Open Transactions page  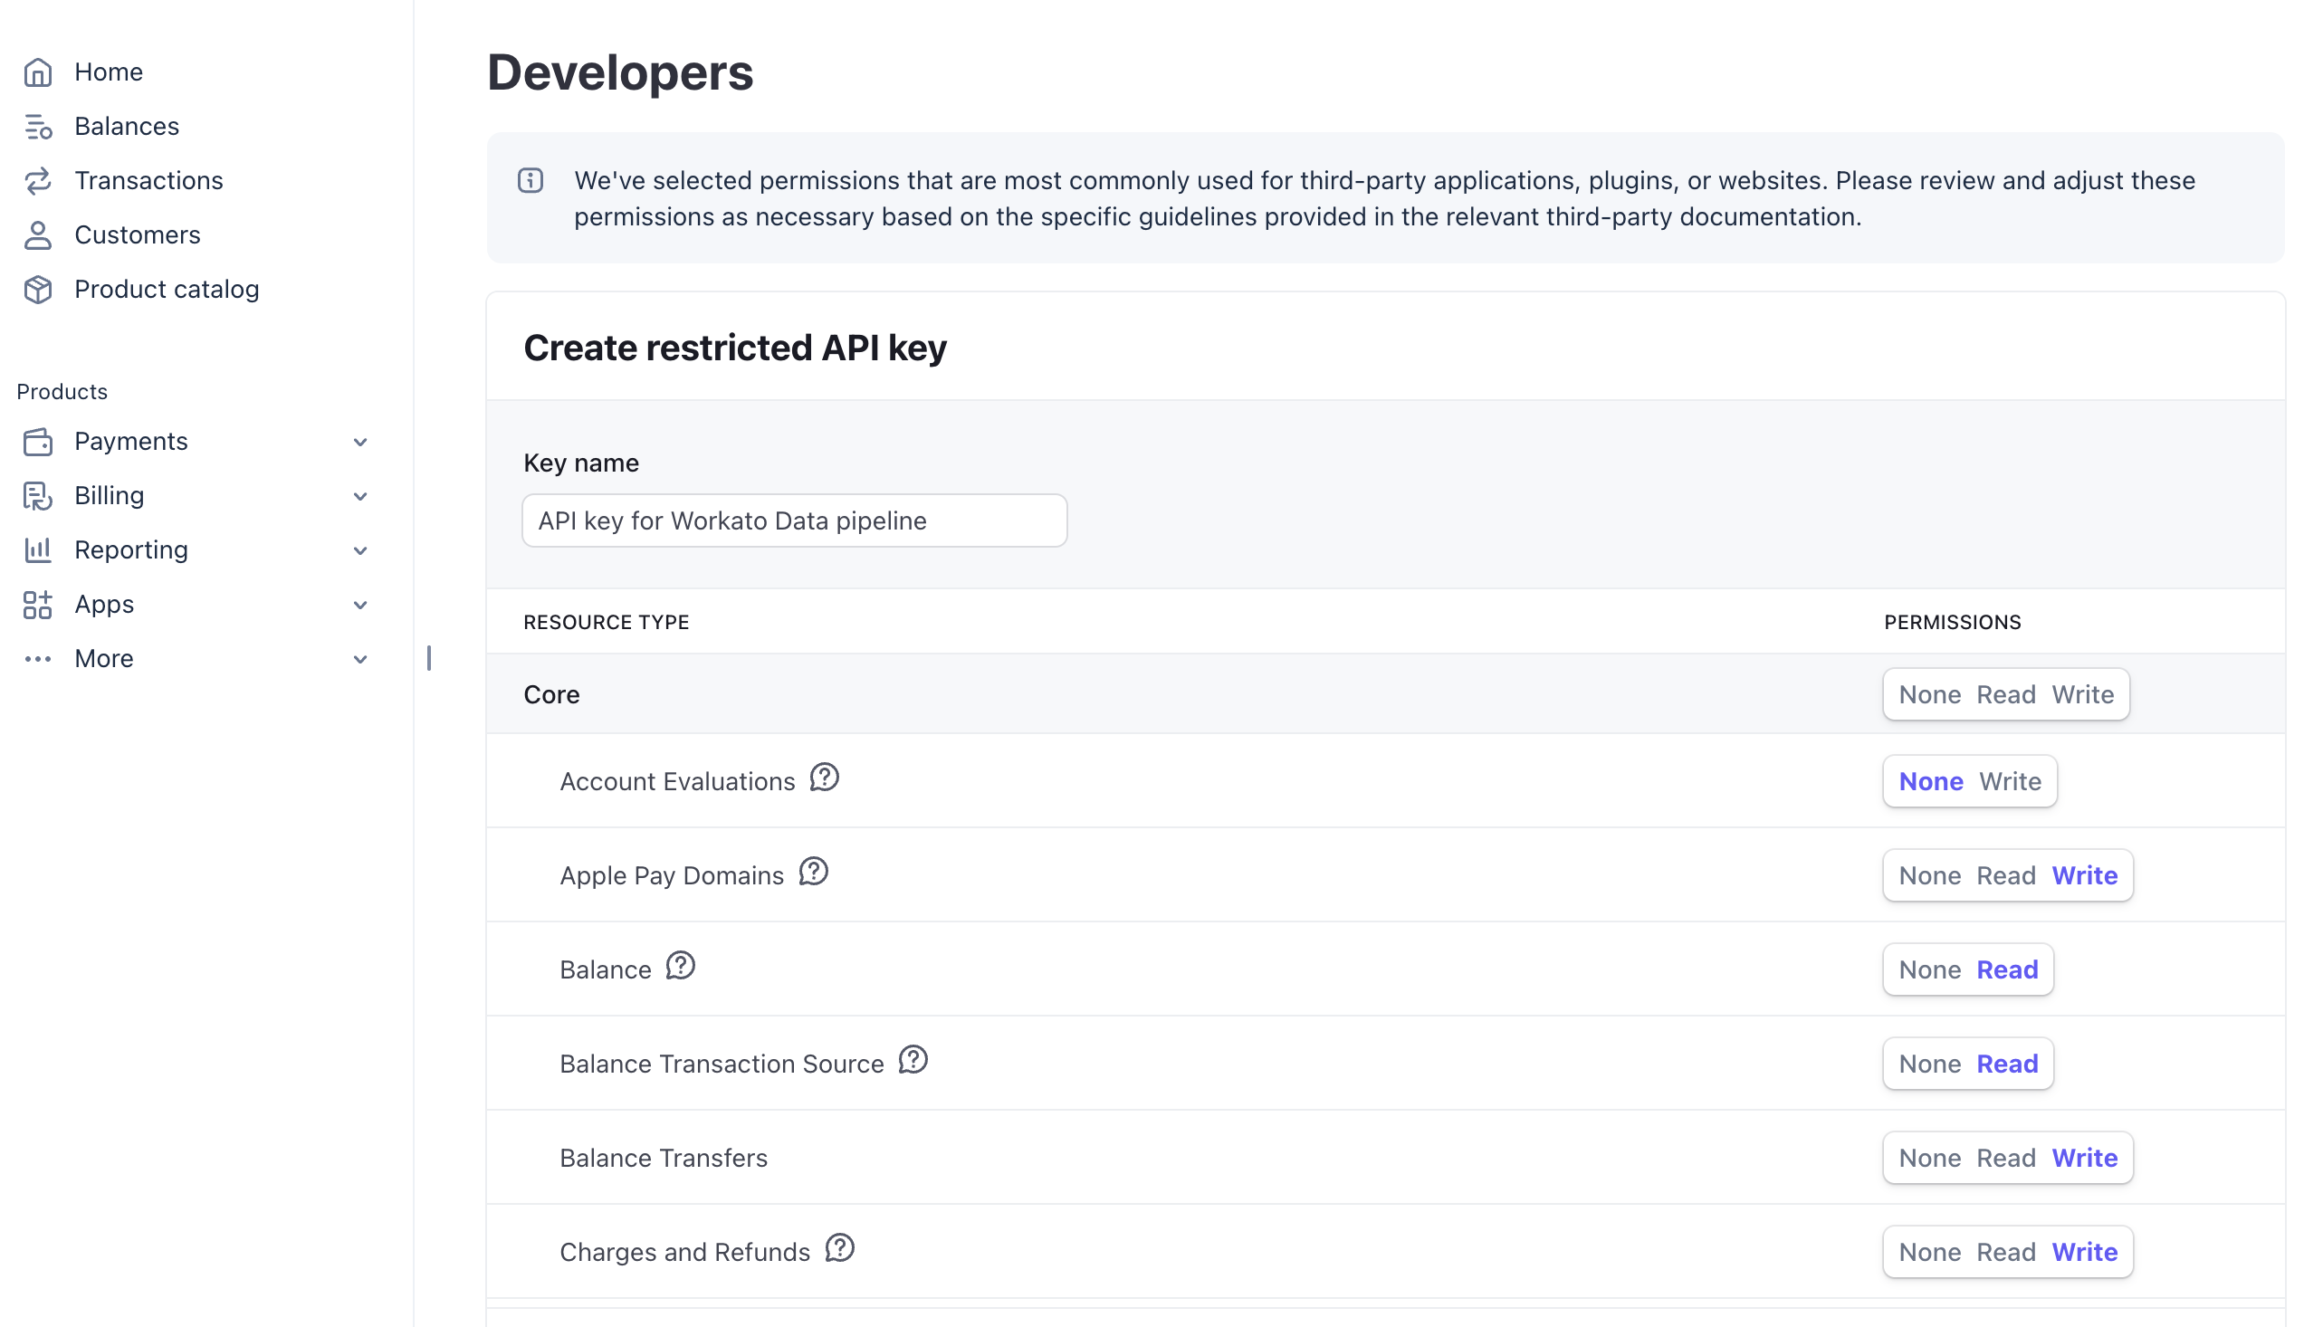[148, 180]
